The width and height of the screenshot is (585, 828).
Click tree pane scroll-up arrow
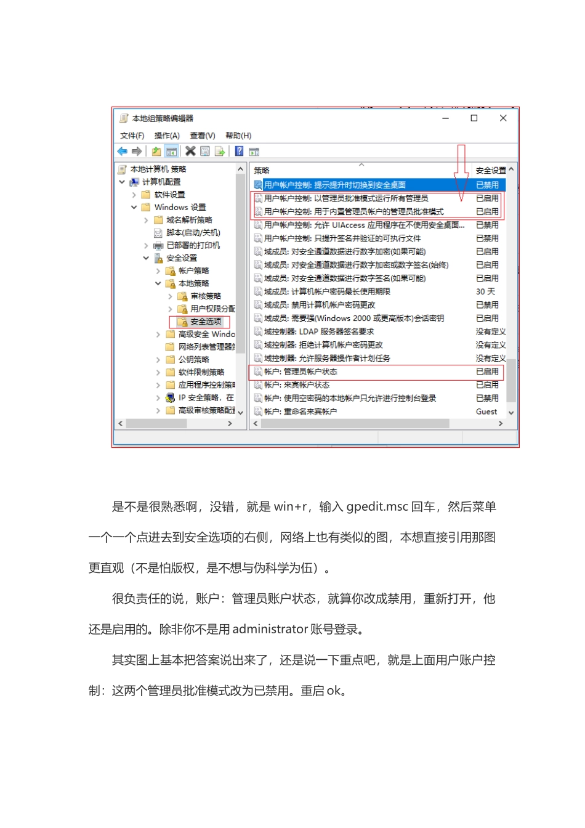click(241, 169)
